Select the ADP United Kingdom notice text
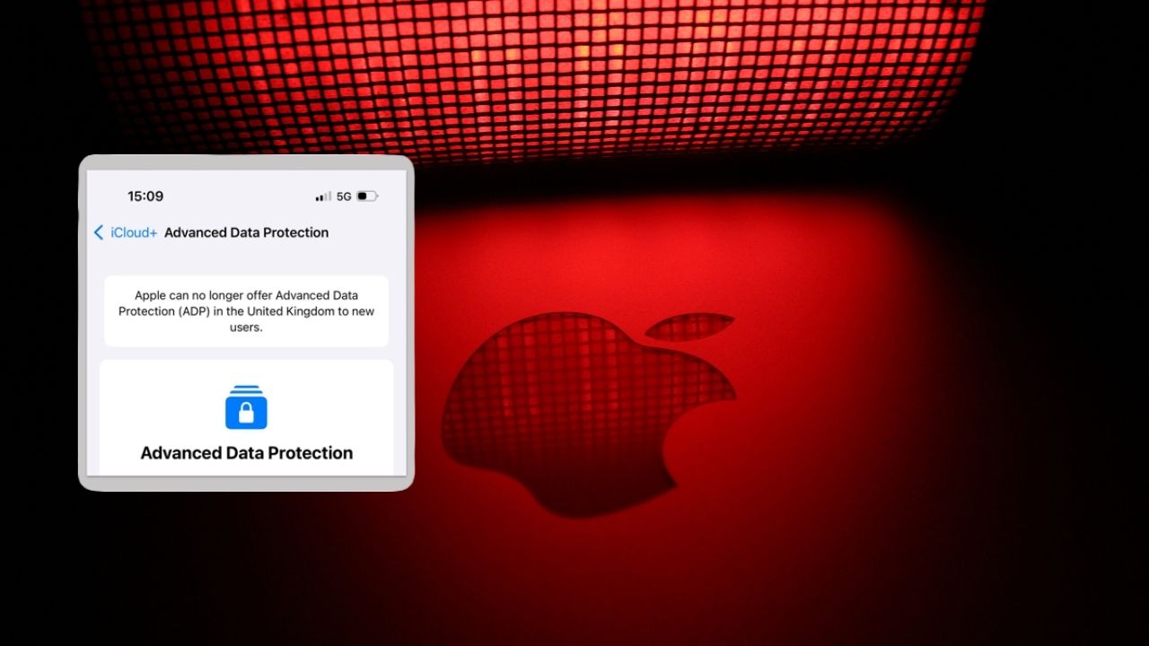 [247, 311]
